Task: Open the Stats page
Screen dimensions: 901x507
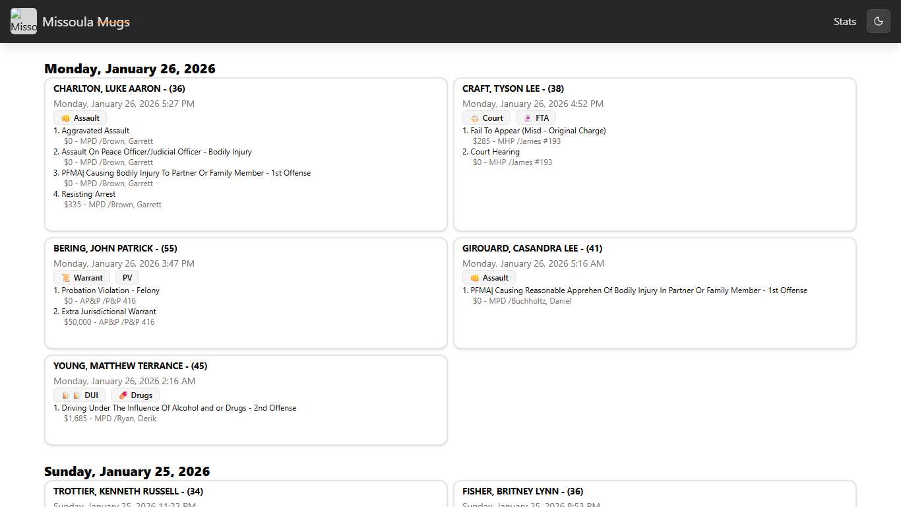Action: [844, 21]
